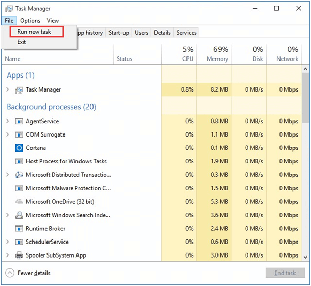The image size is (311, 286).
Task: Select the Cortana process name
Action: coord(36,148)
